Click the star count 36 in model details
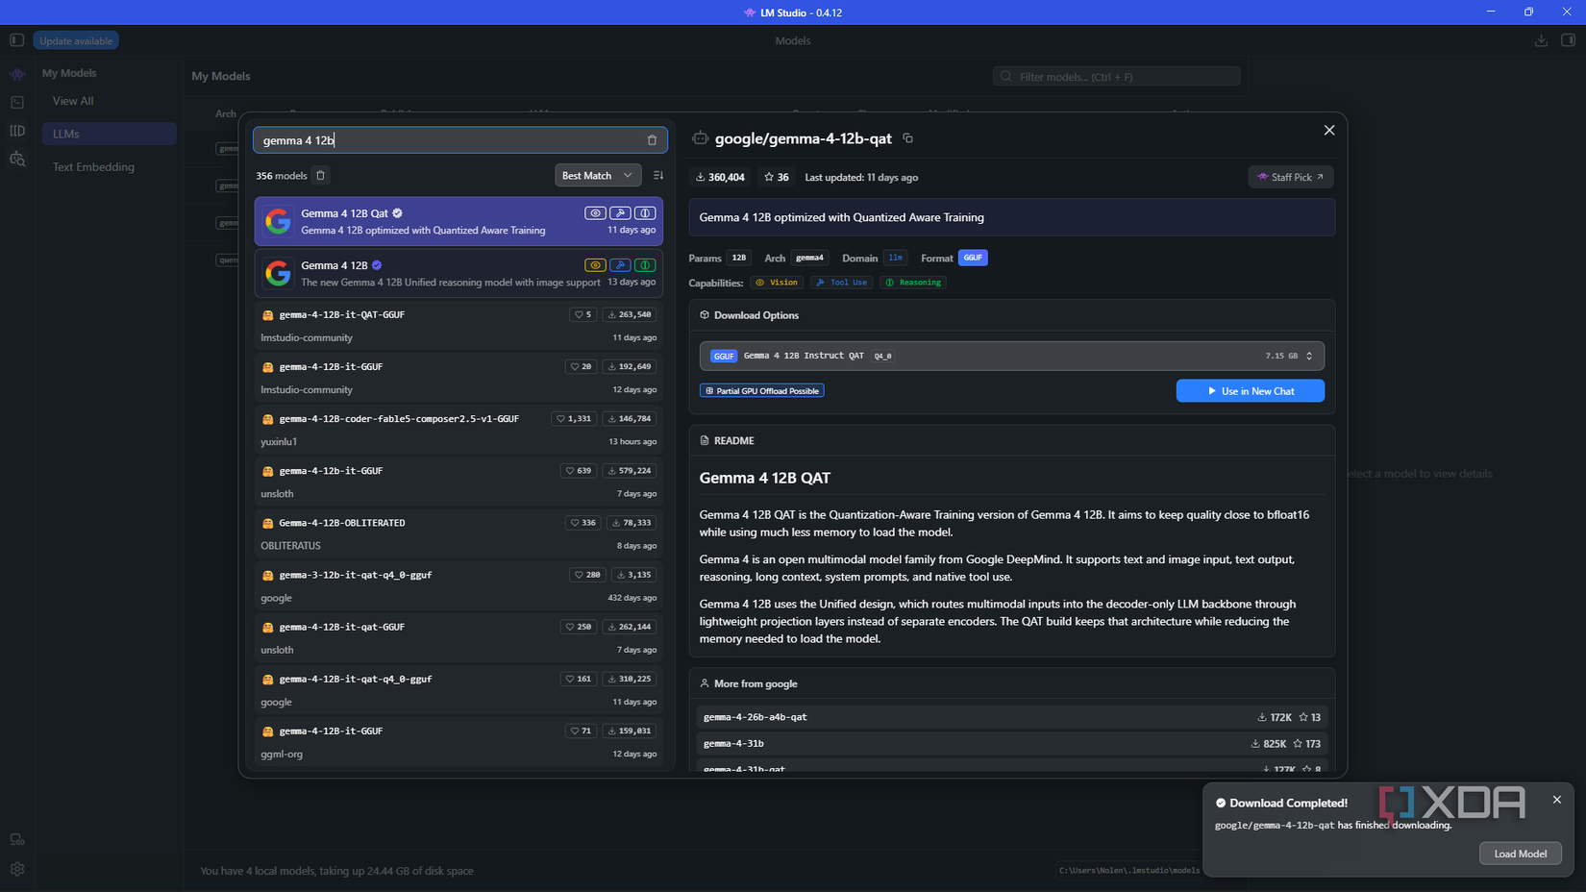This screenshot has height=892, width=1586. click(x=777, y=178)
